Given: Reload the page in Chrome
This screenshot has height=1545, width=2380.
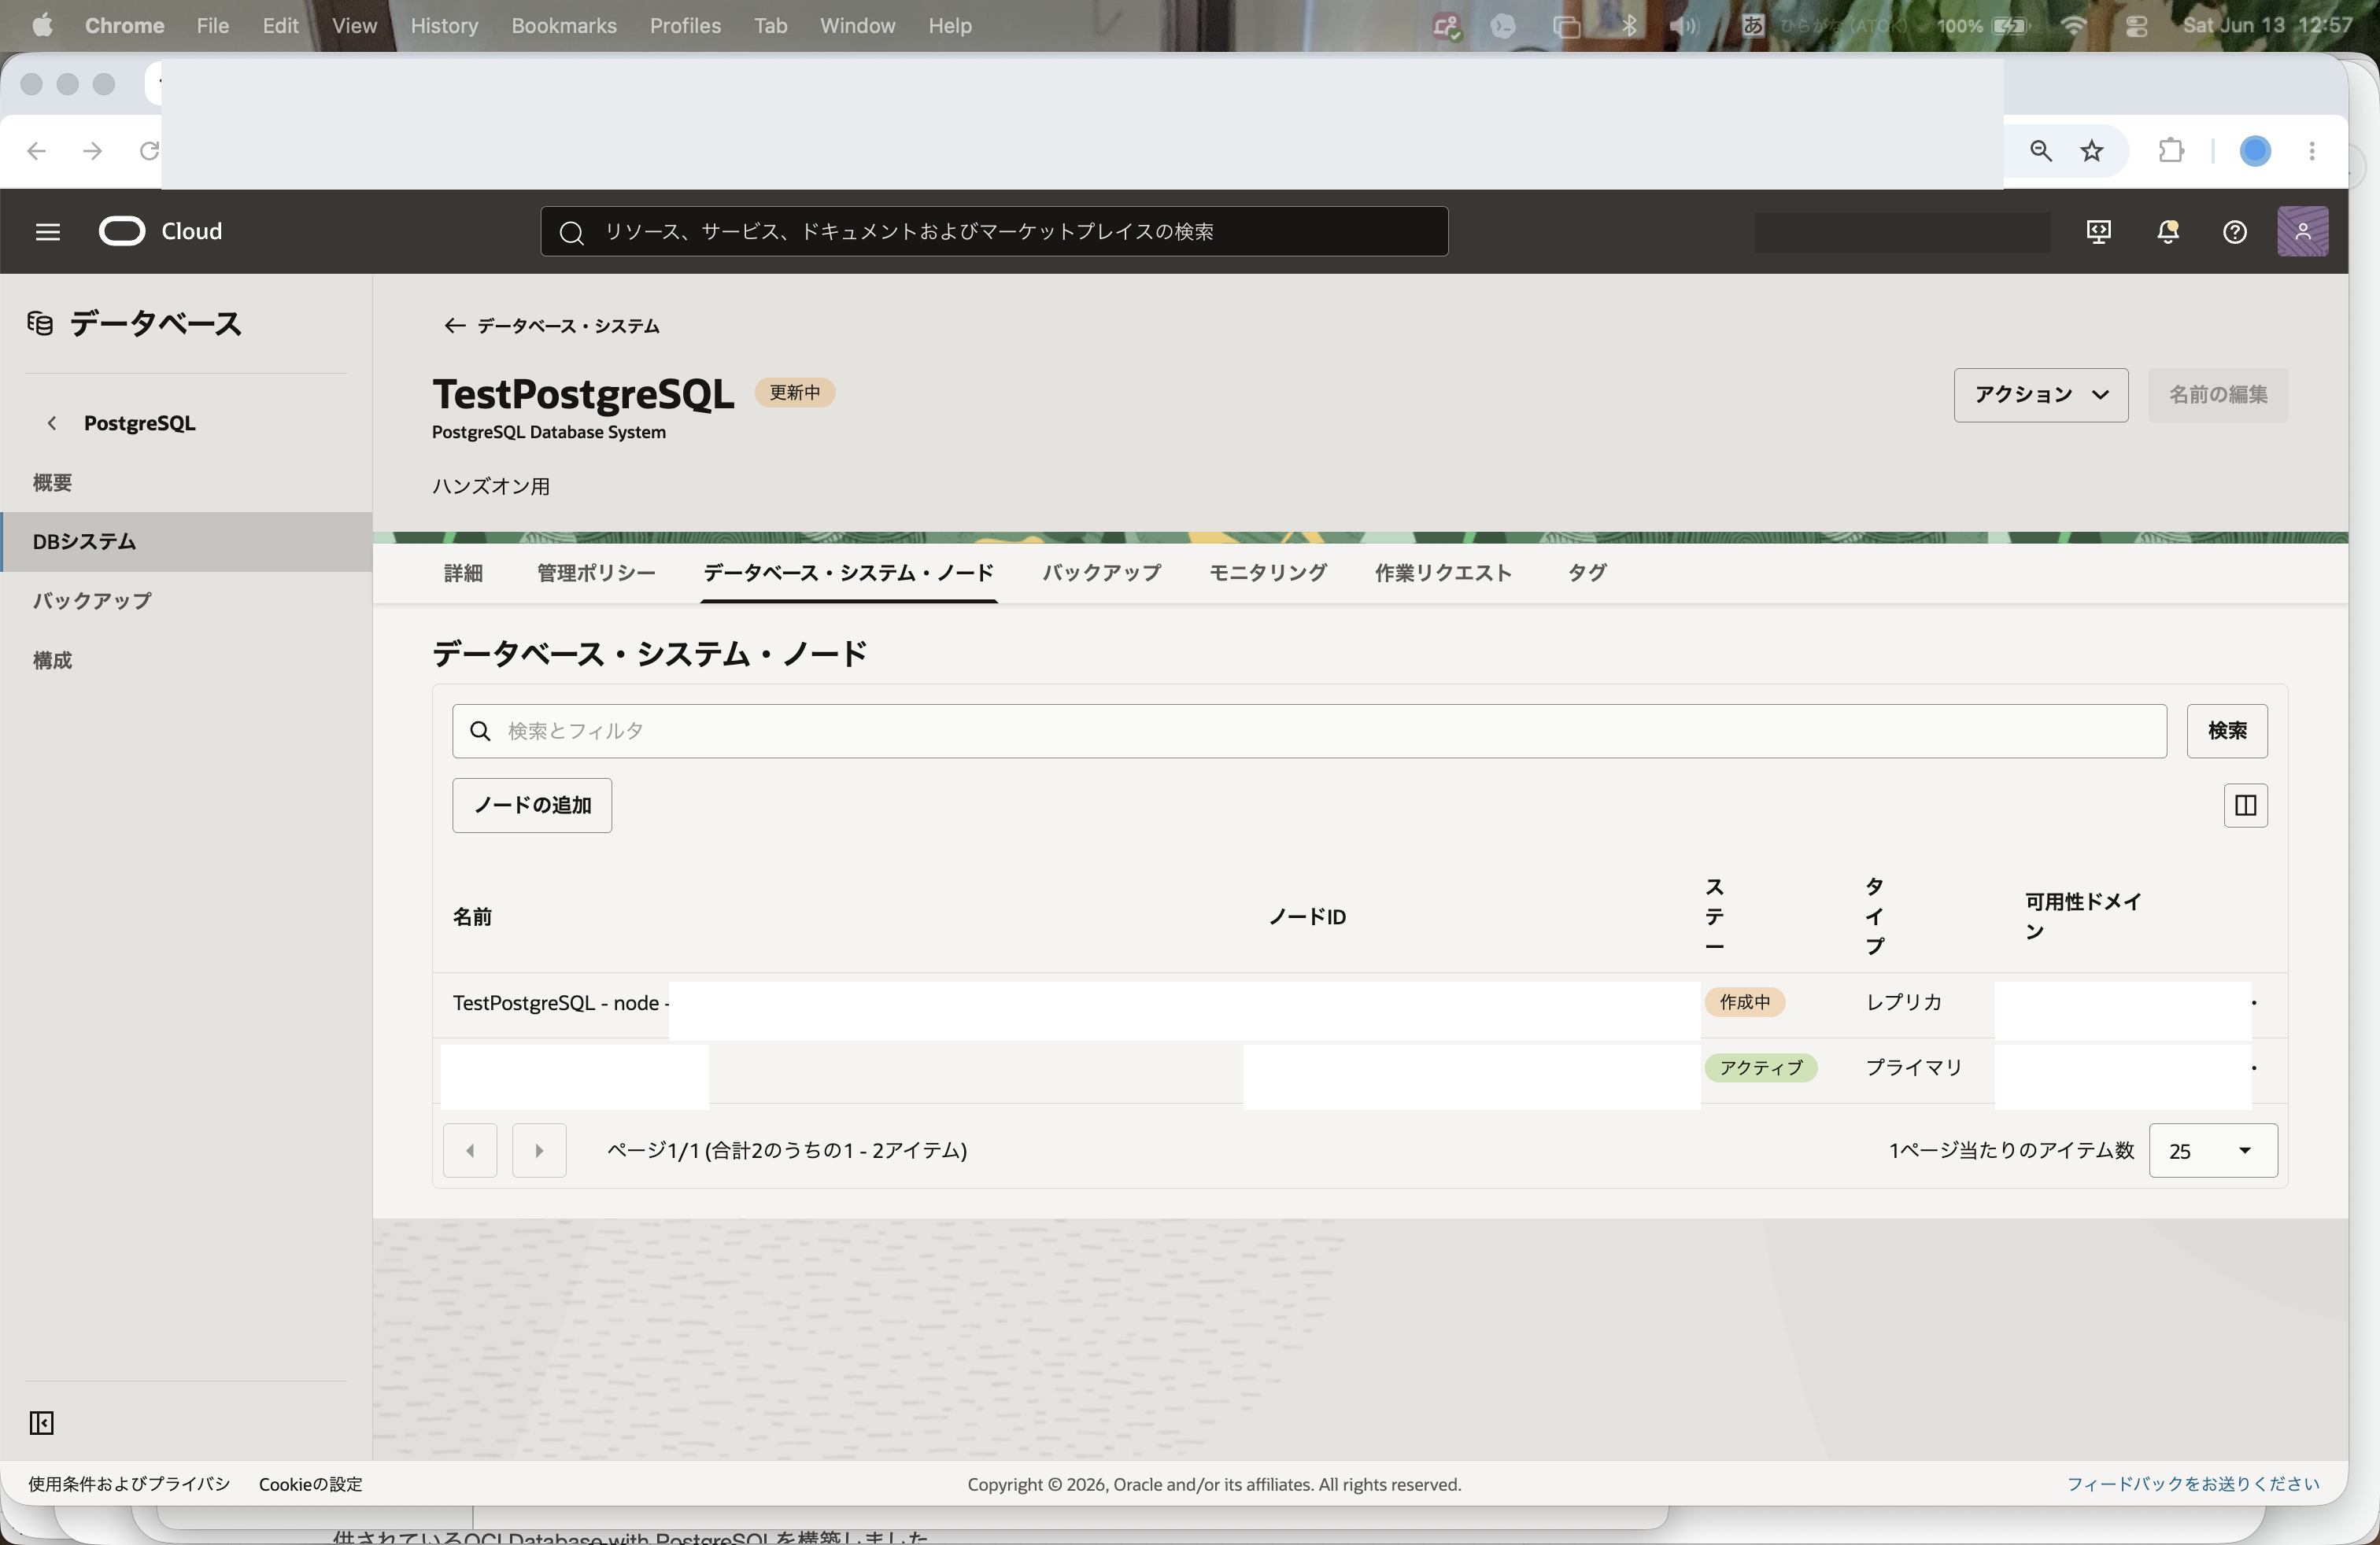Looking at the screenshot, I should [149, 151].
